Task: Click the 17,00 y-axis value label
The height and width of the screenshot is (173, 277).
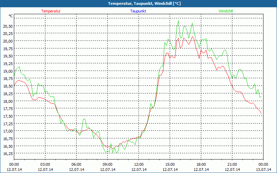Action: pos(8,131)
